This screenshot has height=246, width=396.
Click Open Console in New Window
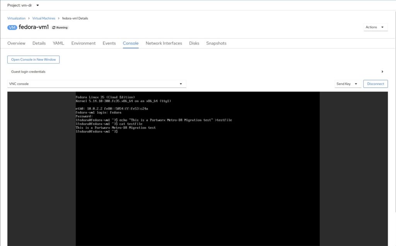point(33,60)
